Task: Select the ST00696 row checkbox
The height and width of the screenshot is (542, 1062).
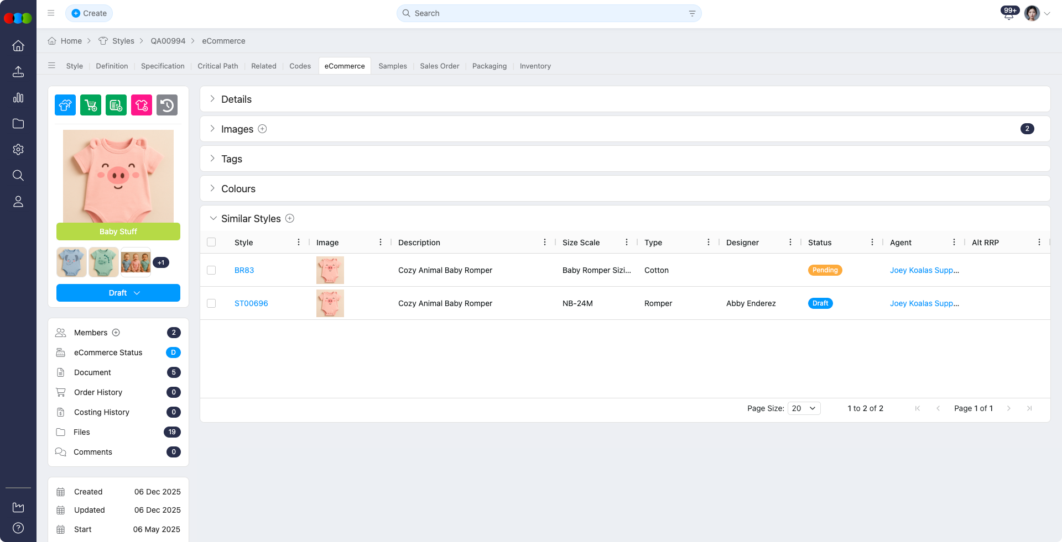Action: (211, 303)
